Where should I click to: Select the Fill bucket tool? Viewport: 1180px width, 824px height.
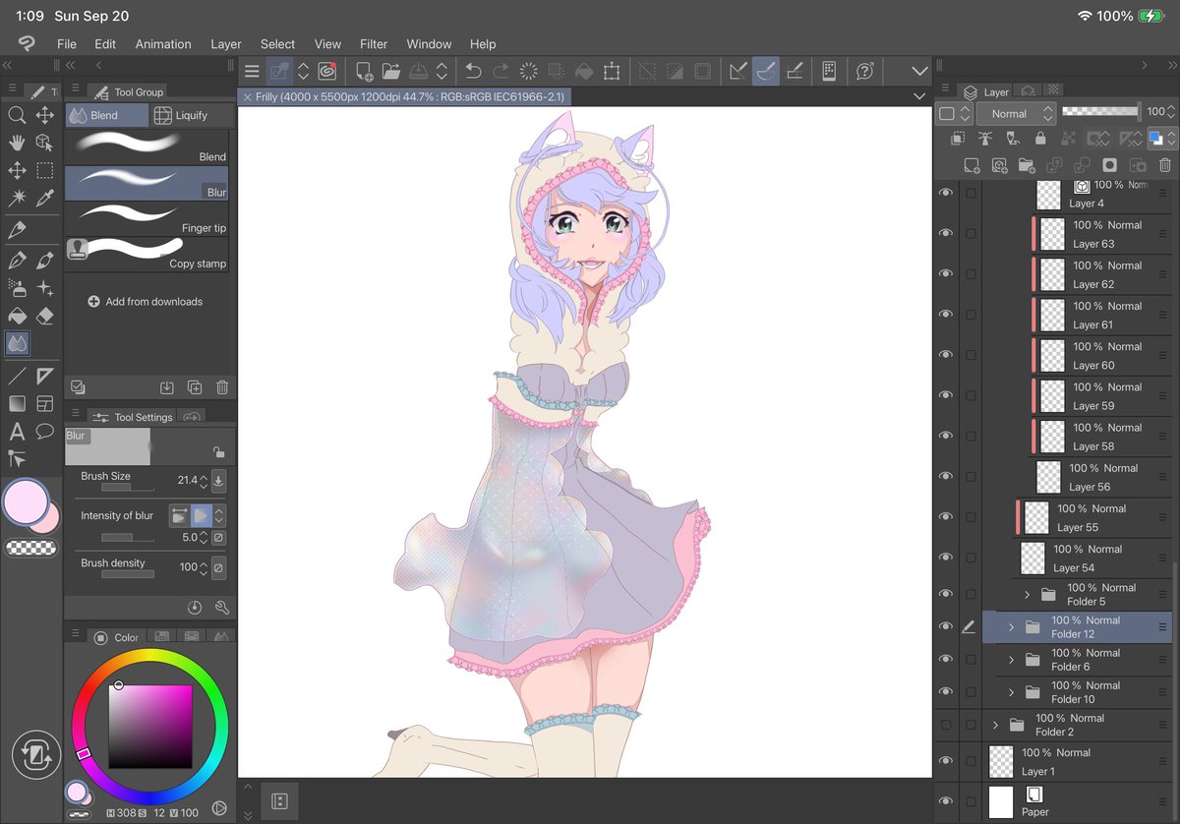coord(17,316)
